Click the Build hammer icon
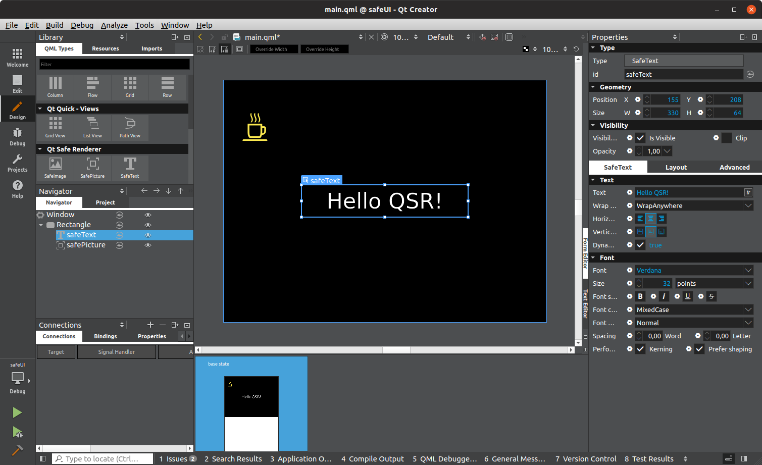The height and width of the screenshot is (465, 762). [17, 450]
